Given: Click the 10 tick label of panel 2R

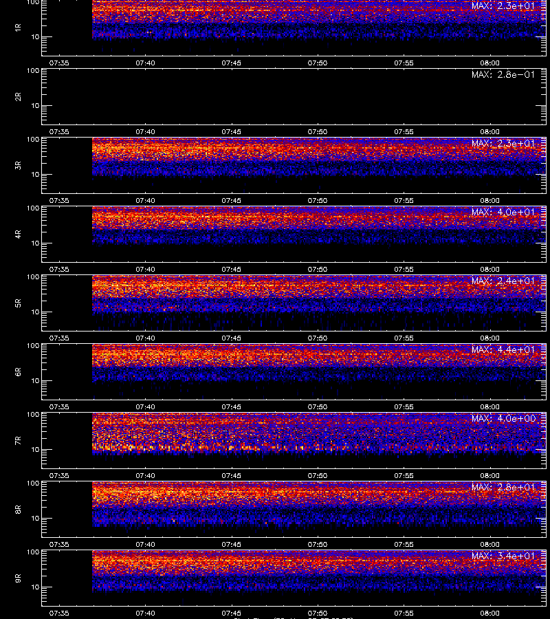Looking at the screenshot, I should pyautogui.click(x=35, y=106).
